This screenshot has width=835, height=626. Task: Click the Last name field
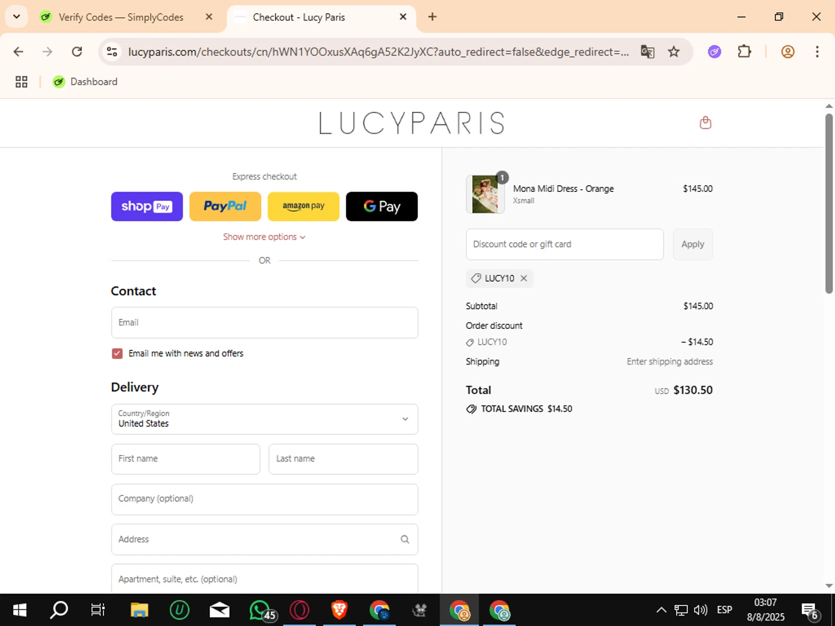[x=343, y=459]
